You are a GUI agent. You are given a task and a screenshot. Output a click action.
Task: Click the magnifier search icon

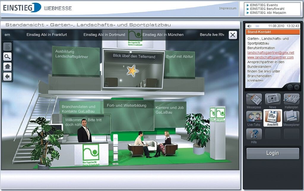7,57
